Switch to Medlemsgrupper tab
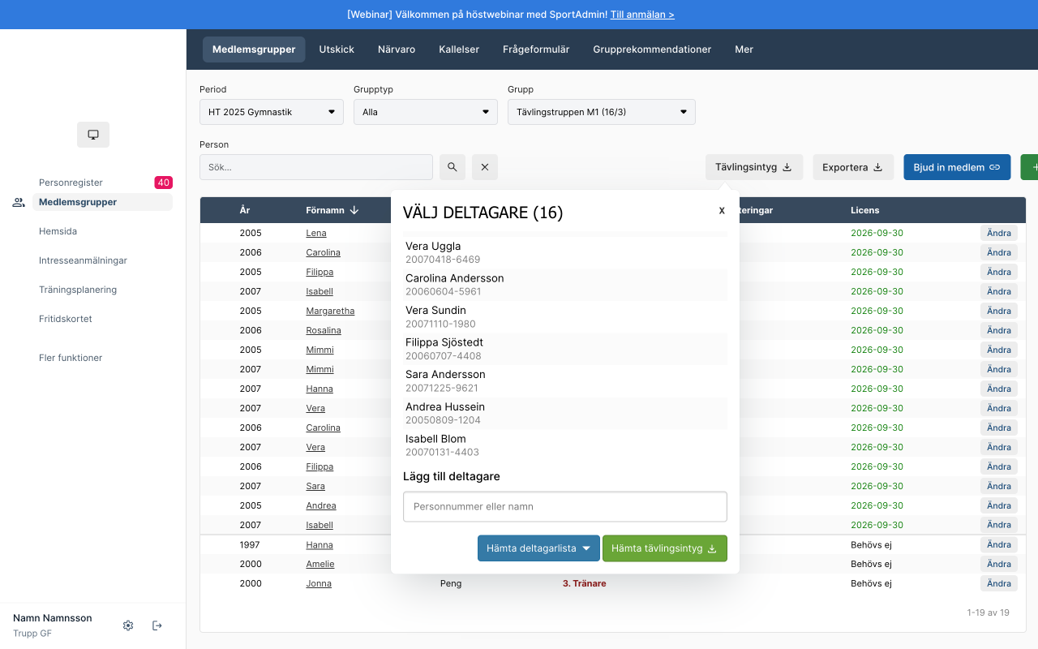Viewport: 1038px width, 649px height. [x=254, y=49]
